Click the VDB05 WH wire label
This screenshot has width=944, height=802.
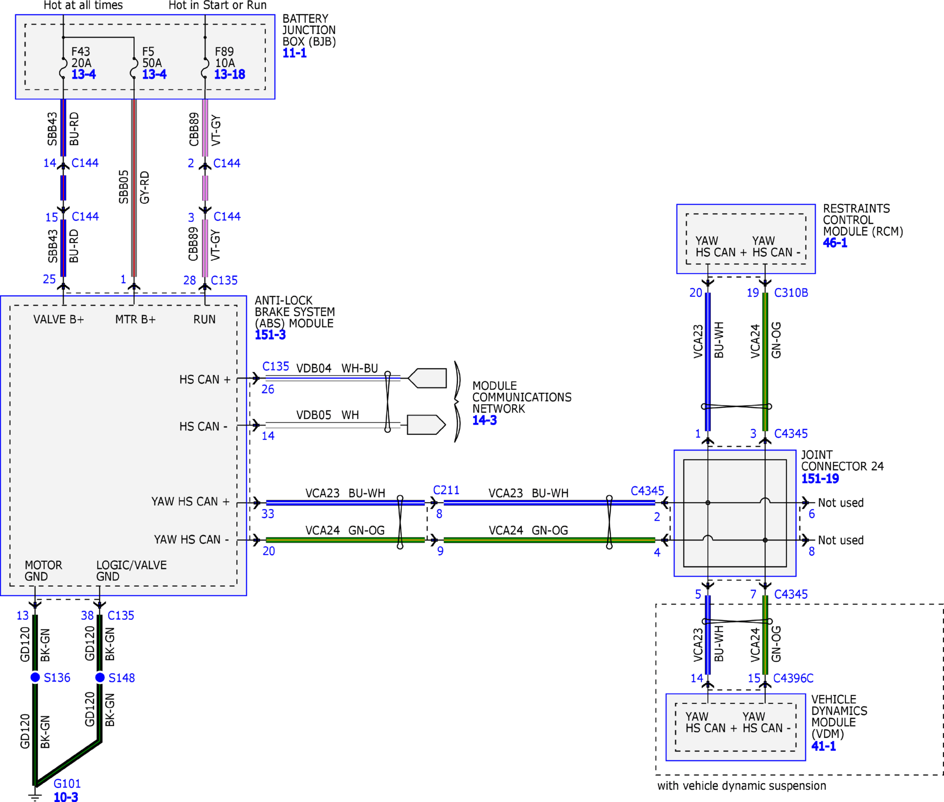[x=328, y=415]
